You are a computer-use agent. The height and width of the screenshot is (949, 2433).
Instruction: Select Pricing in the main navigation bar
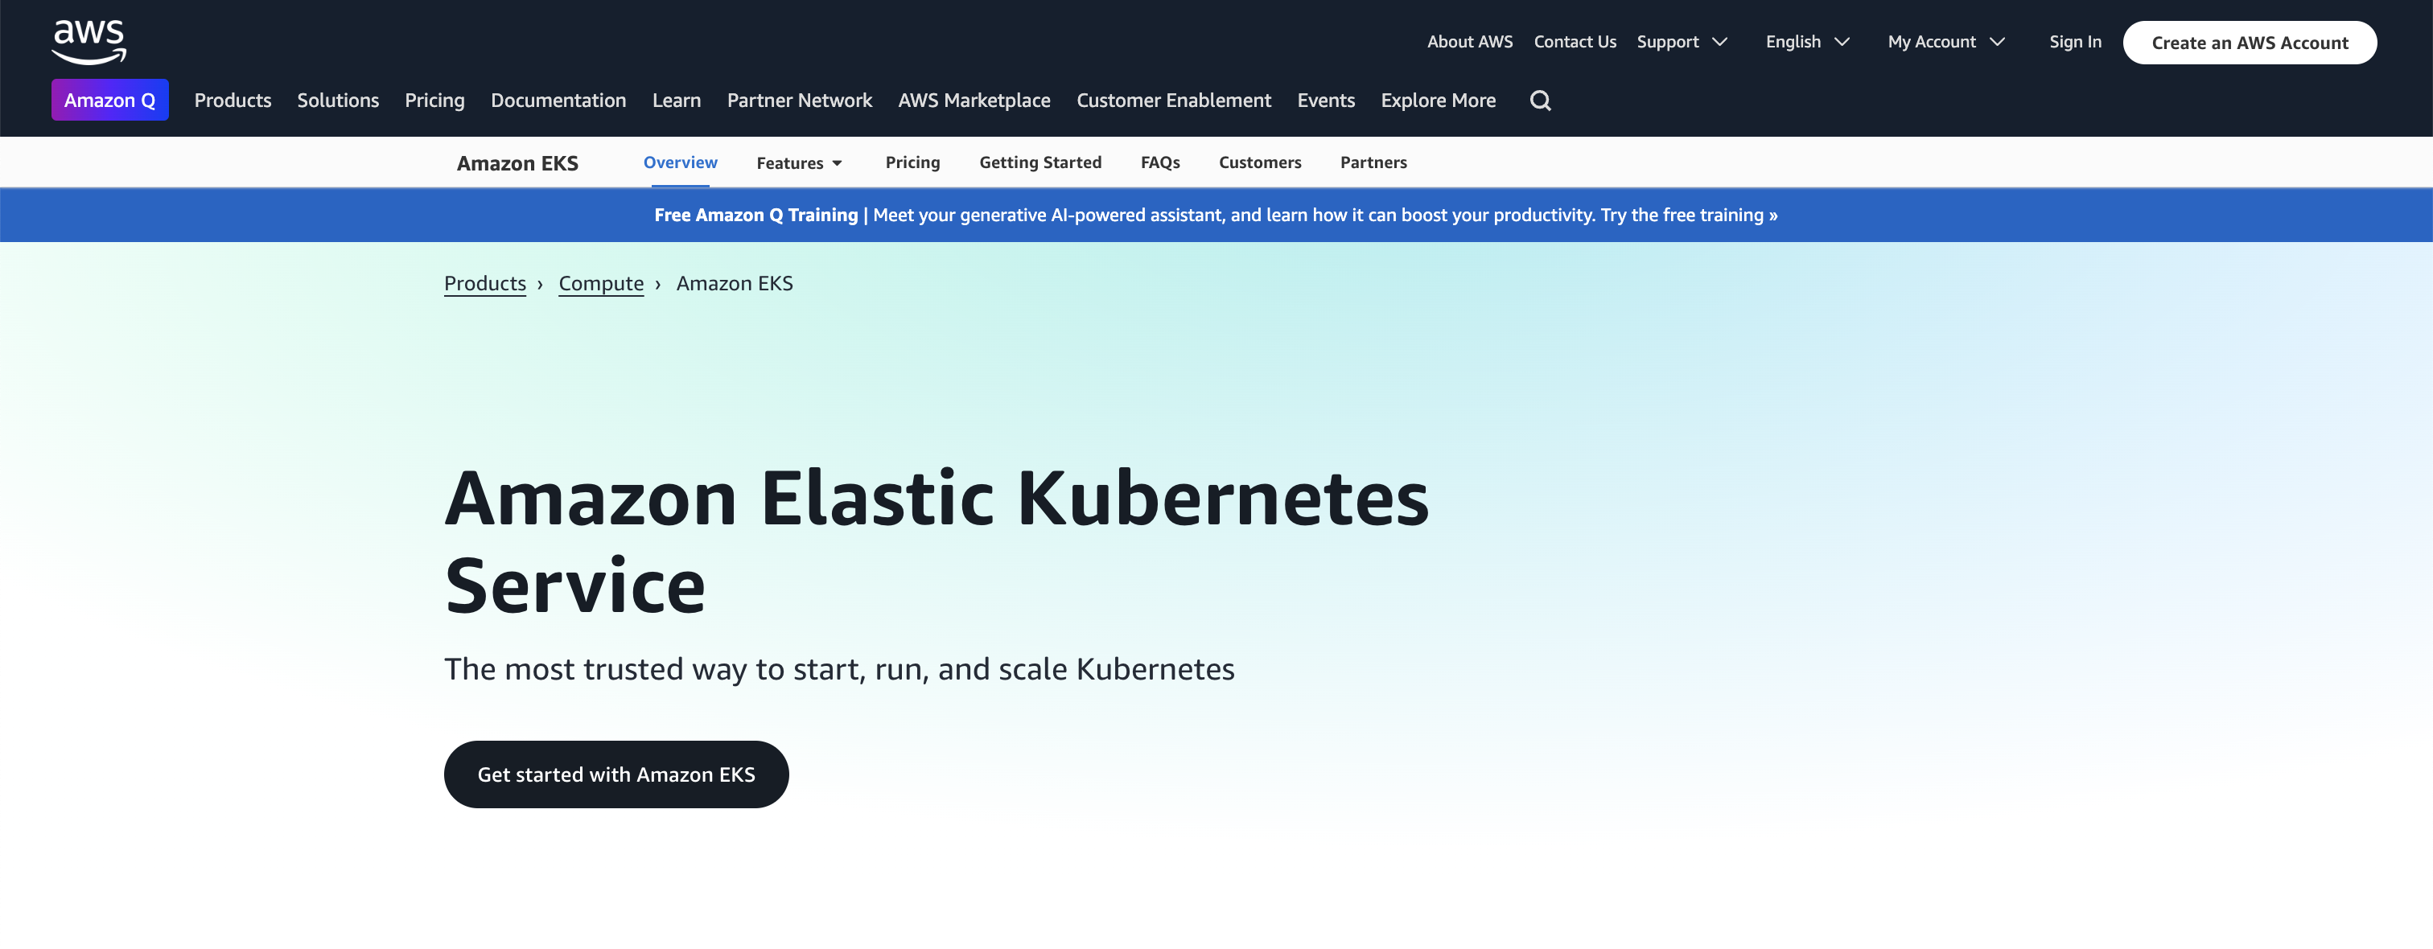point(434,100)
